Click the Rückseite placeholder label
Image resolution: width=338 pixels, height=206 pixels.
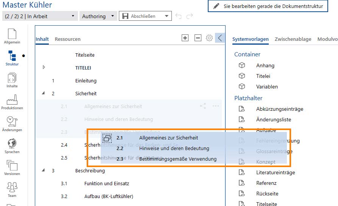coord(267,194)
